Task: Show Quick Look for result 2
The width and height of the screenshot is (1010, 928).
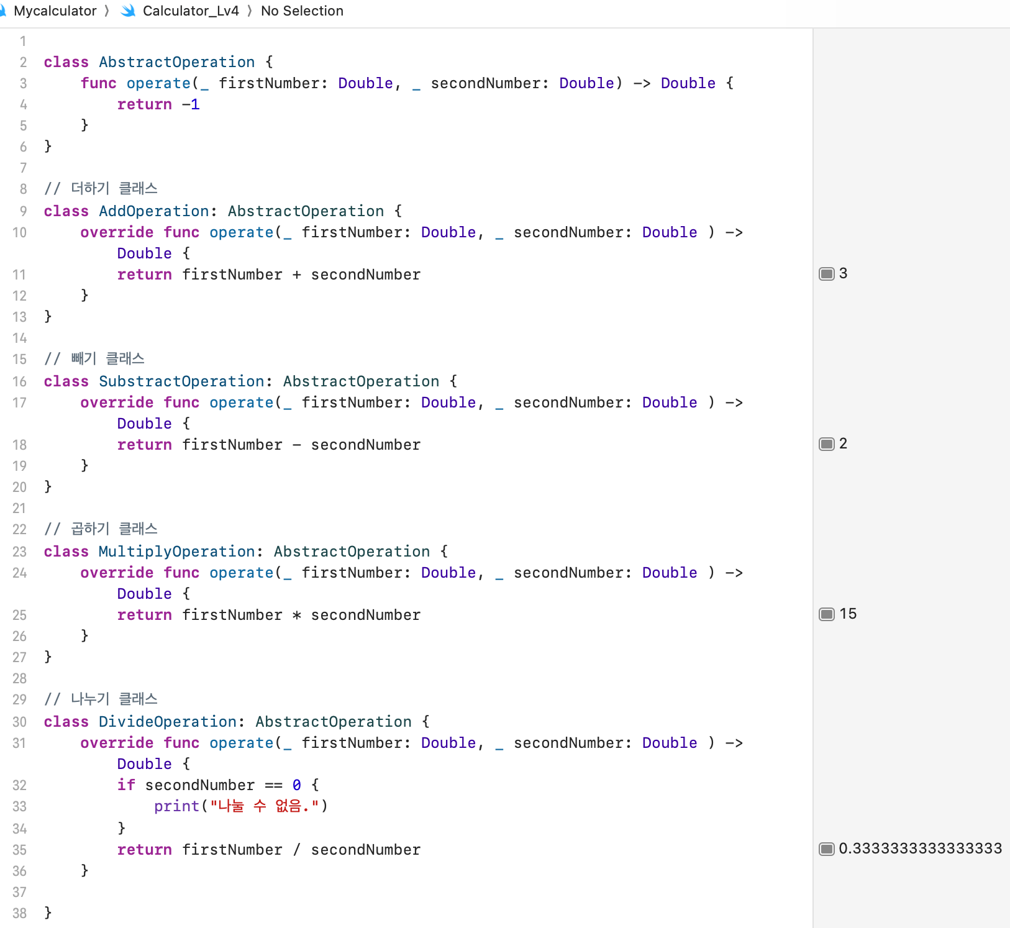Action: tap(826, 444)
